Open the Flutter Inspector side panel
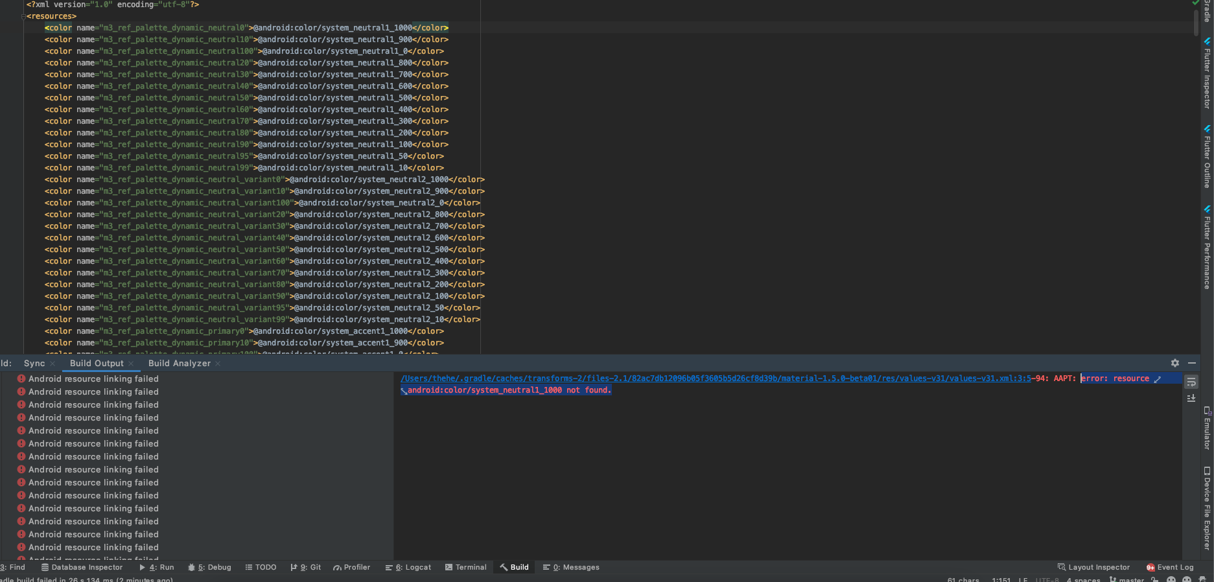Viewport: 1214px width, 582px height. coord(1207,73)
